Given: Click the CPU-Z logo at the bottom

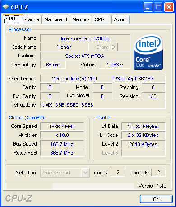Looking at the screenshot, I should (x=19, y=198).
